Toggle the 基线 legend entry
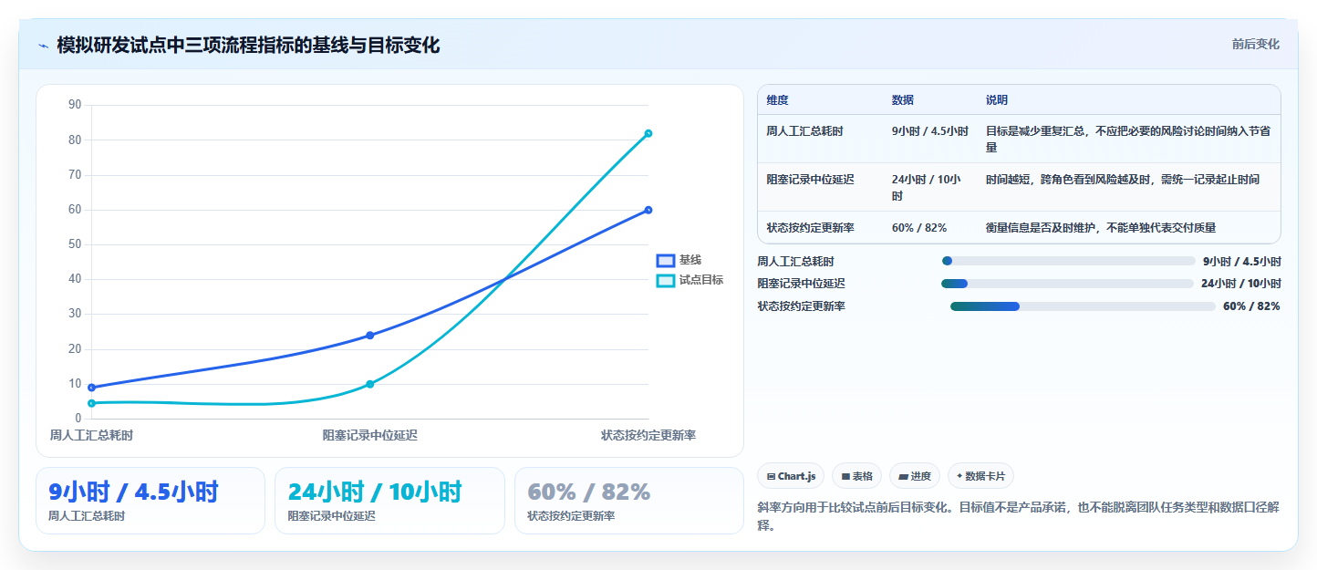The height and width of the screenshot is (570, 1317). pyautogui.click(x=679, y=261)
